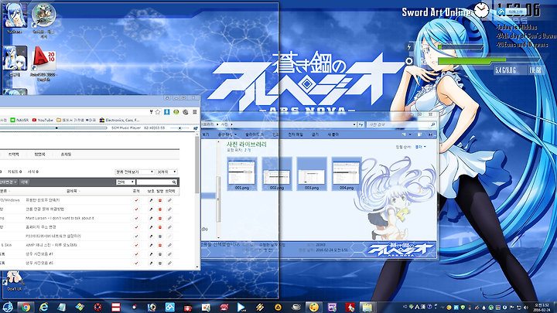The image size is (557, 313).
Task: Switch to the 휴지통 tab
Action: tap(66, 155)
